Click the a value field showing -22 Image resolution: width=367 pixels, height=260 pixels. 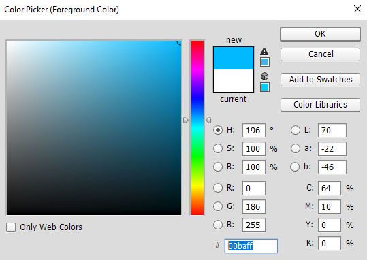click(x=332, y=148)
